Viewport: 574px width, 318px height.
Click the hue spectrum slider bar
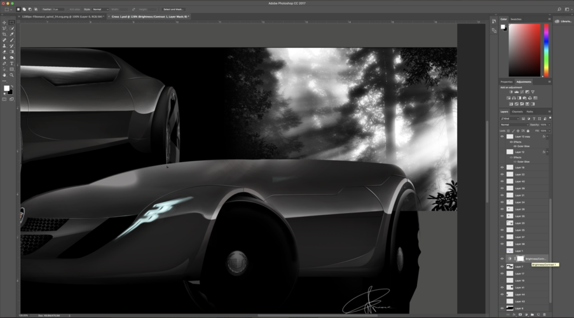546,50
